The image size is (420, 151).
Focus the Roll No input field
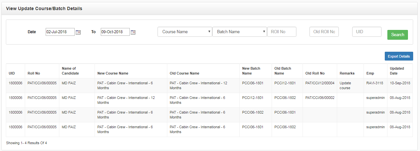tap(282, 32)
